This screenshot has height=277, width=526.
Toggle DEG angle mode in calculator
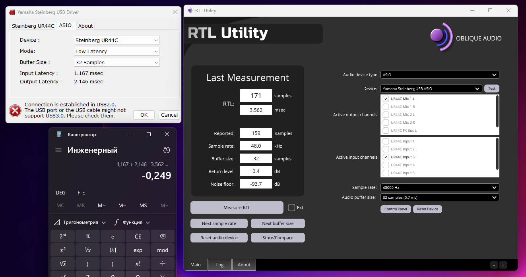tap(61, 192)
